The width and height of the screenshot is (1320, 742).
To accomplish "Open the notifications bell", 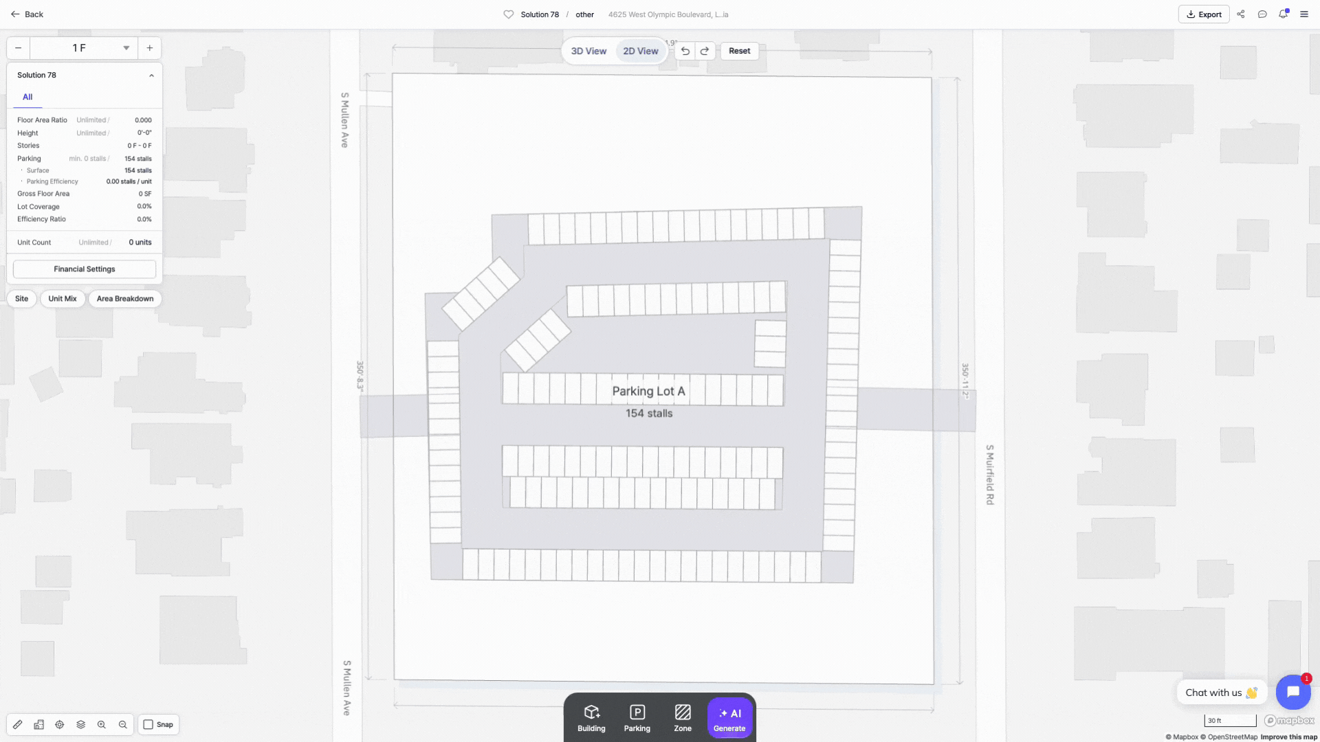I will 1283,14.
